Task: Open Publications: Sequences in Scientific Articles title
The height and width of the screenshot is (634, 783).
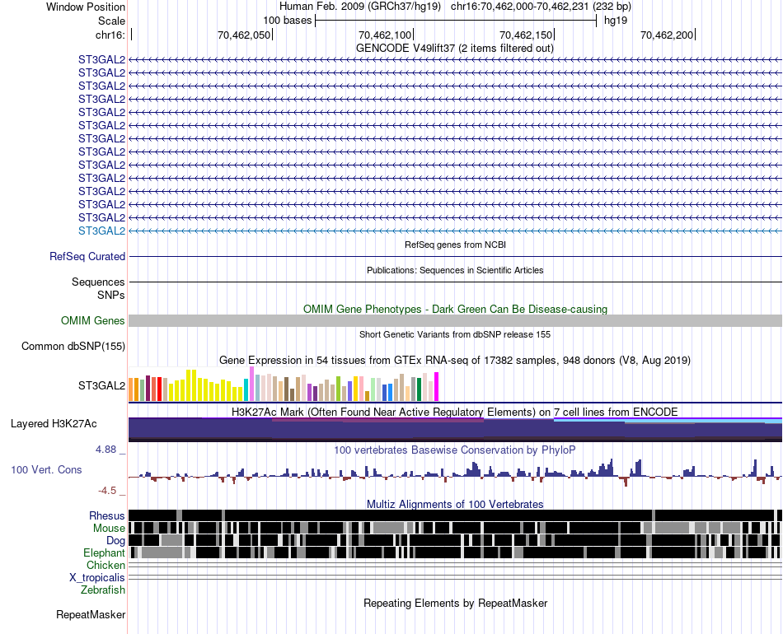Action: 455,270
